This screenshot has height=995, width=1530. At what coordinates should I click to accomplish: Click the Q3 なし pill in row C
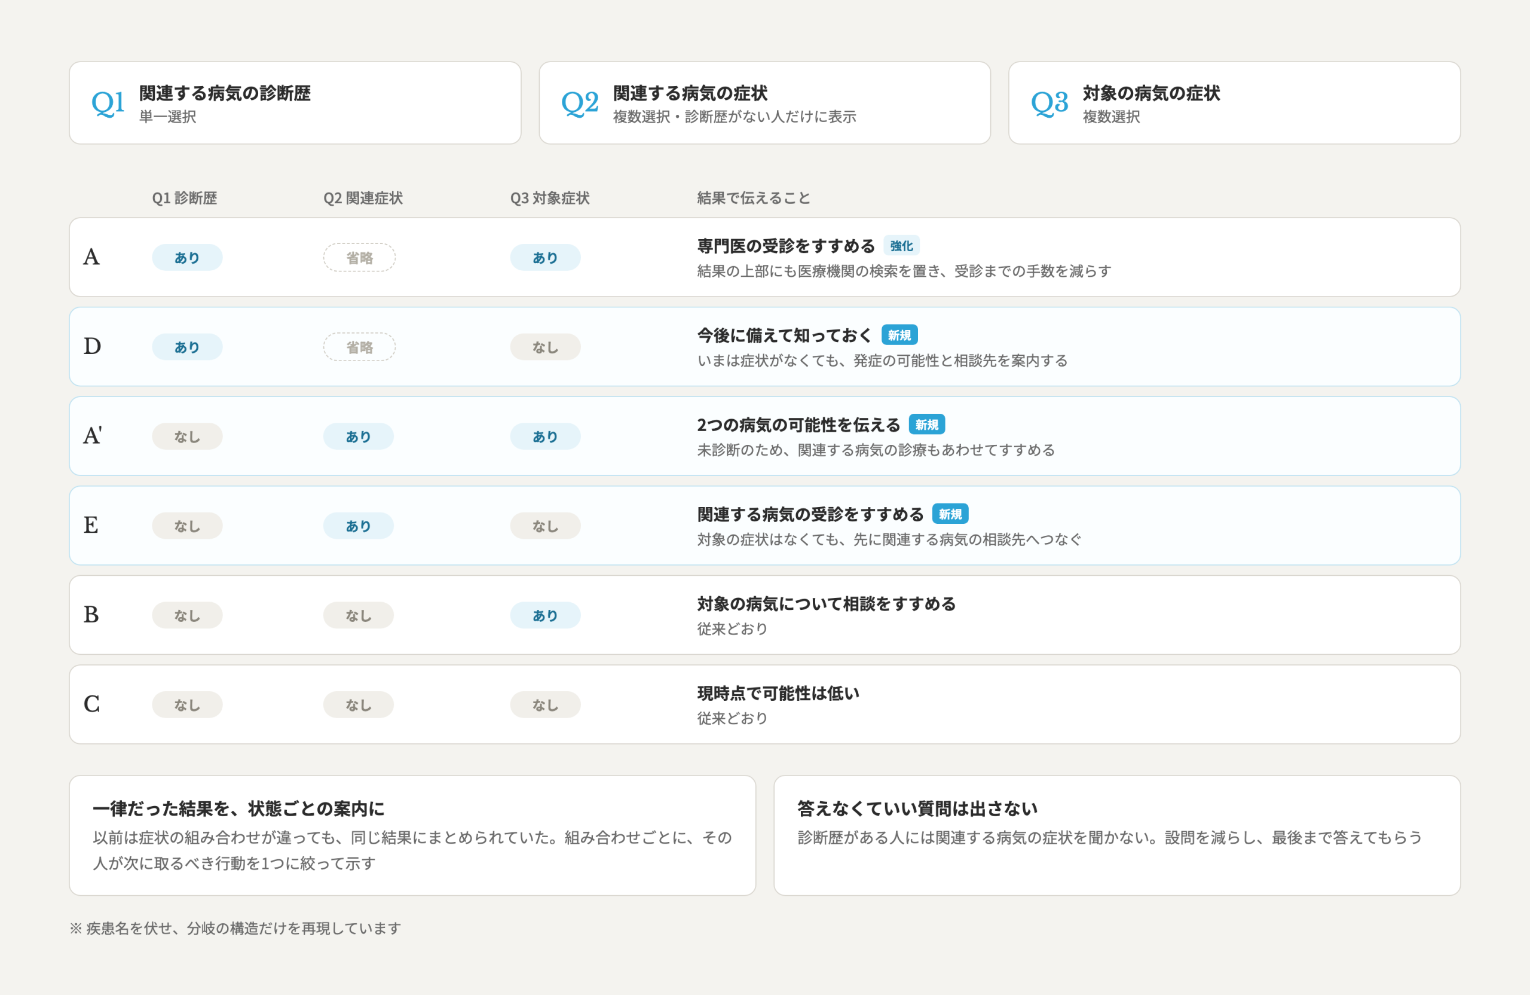pos(545,704)
